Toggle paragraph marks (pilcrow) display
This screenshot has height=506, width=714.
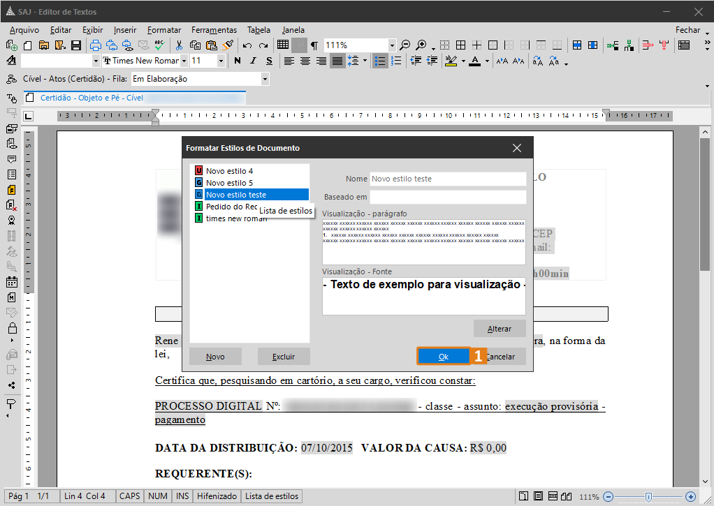pos(314,45)
